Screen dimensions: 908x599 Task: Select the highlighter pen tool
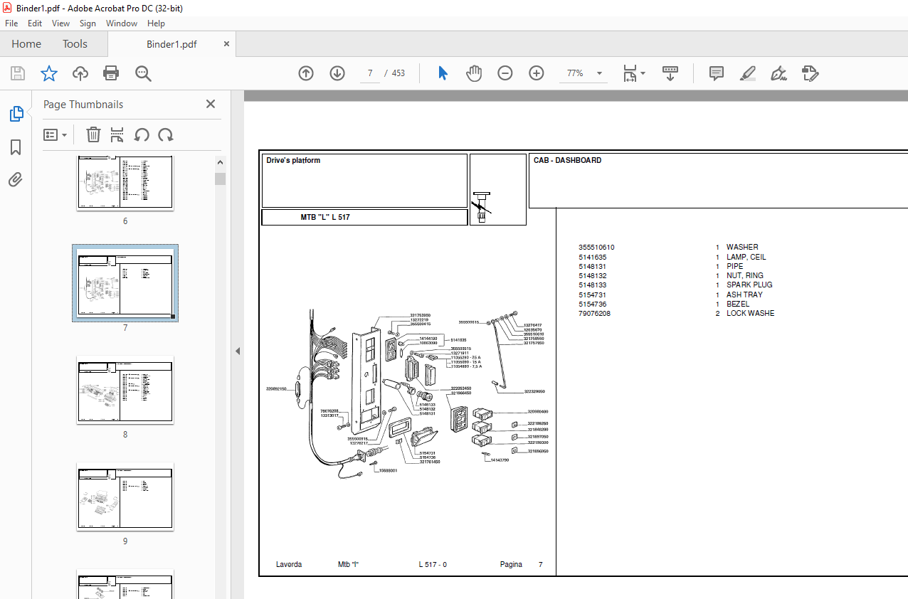pyautogui.click(x=748, y=73)
